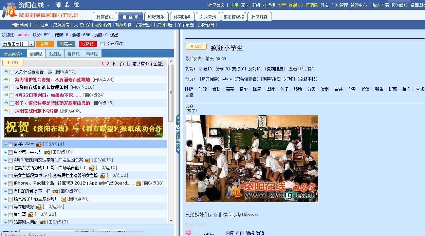Click blue status icon beside 有钱的淫就是不一样
The height and width of the screenshot is (236, 425).
[6, 191]
